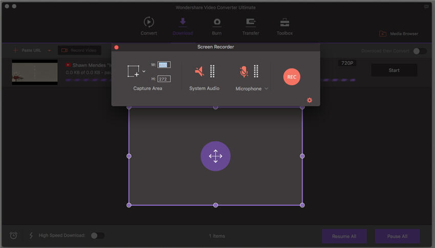Open the Convert tab
The width and height of the screenshot is (435, 248).
tap(149, 26)
